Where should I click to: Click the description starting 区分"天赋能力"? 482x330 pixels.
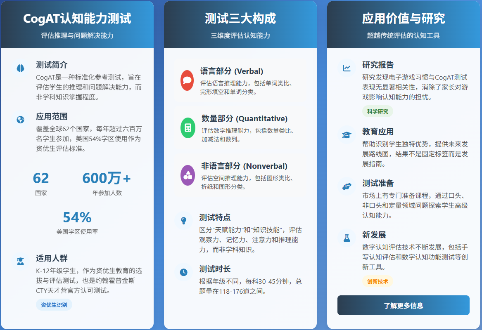pos(251,240)
